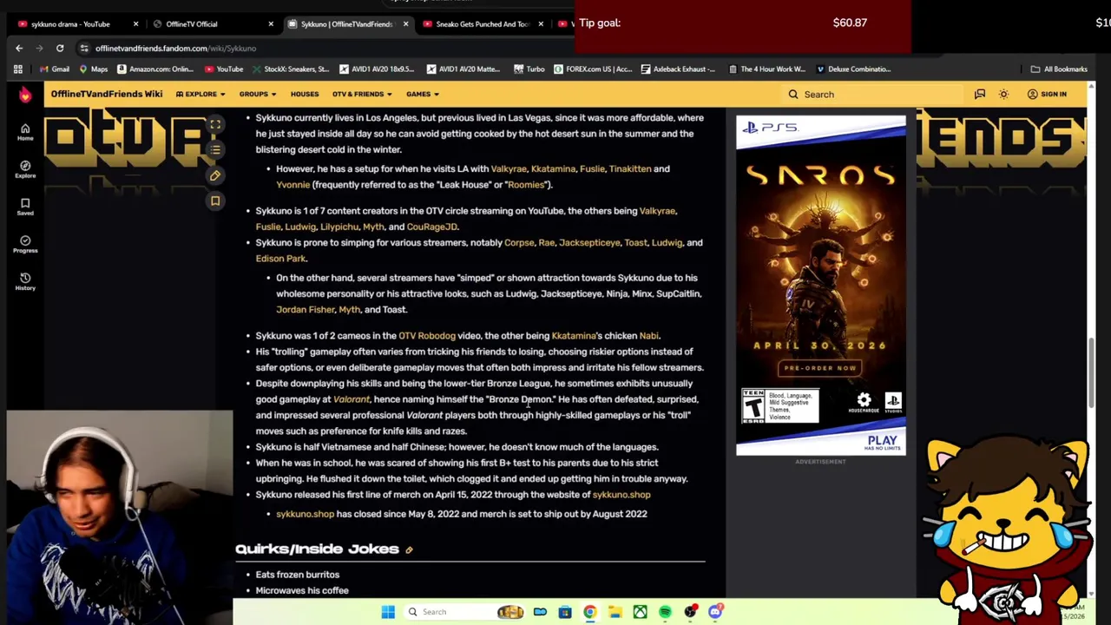
Task: Click the wiki Search field
Action: [872, 94]
